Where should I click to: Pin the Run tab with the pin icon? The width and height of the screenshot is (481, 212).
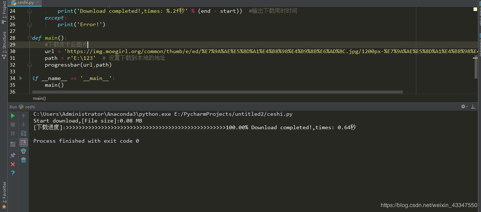pos(13,155)
